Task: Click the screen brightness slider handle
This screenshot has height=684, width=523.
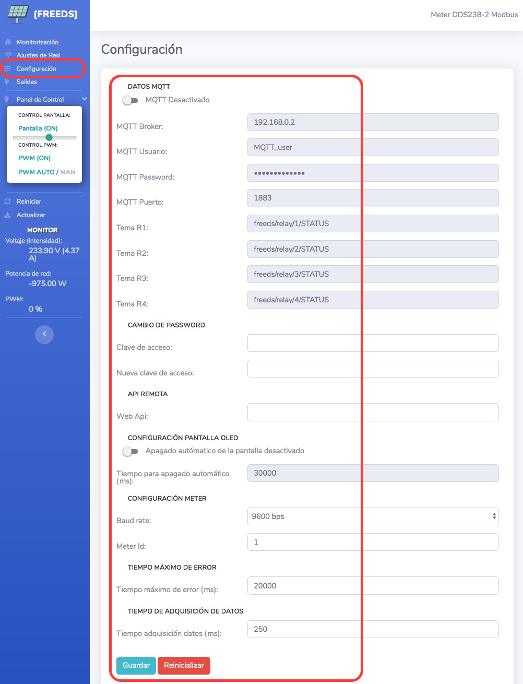Action: [49, 137]
